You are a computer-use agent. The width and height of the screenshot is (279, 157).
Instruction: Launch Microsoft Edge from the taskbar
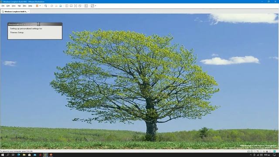tap(18, 155)
